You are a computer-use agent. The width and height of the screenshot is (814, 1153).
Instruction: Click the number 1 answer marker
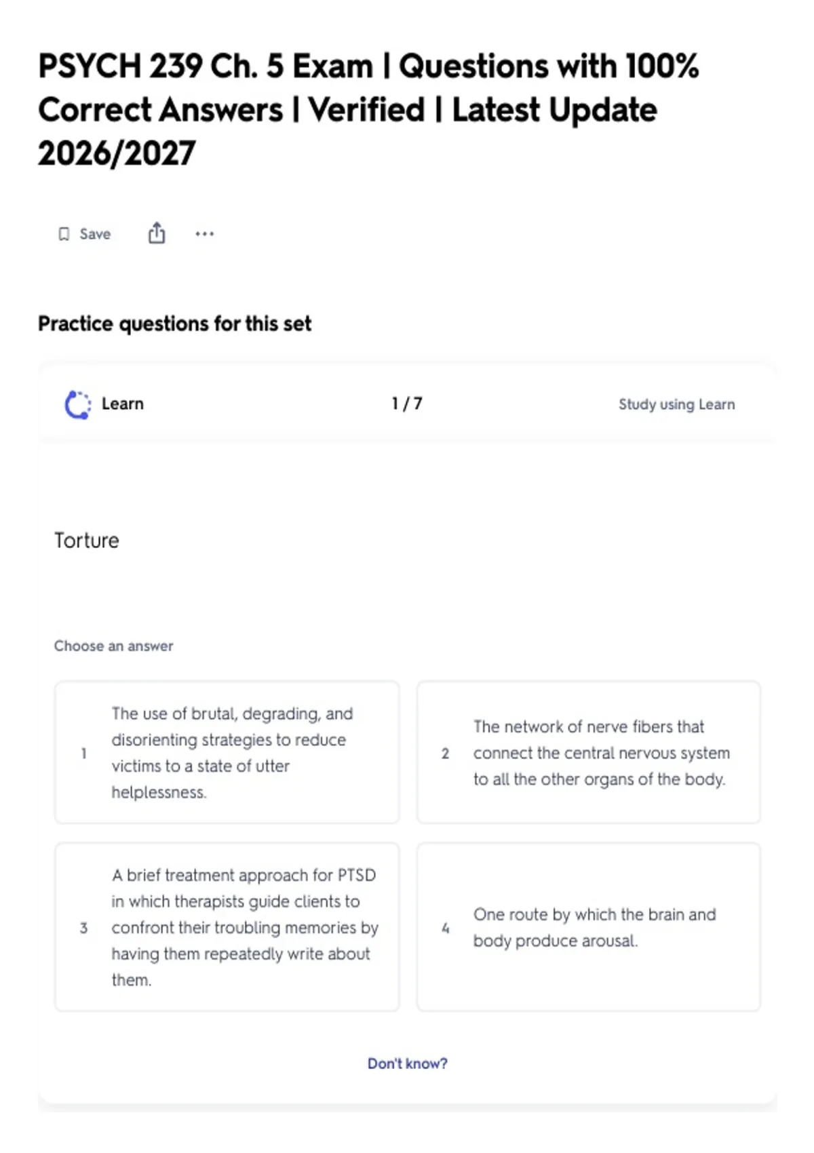point(83,754)
